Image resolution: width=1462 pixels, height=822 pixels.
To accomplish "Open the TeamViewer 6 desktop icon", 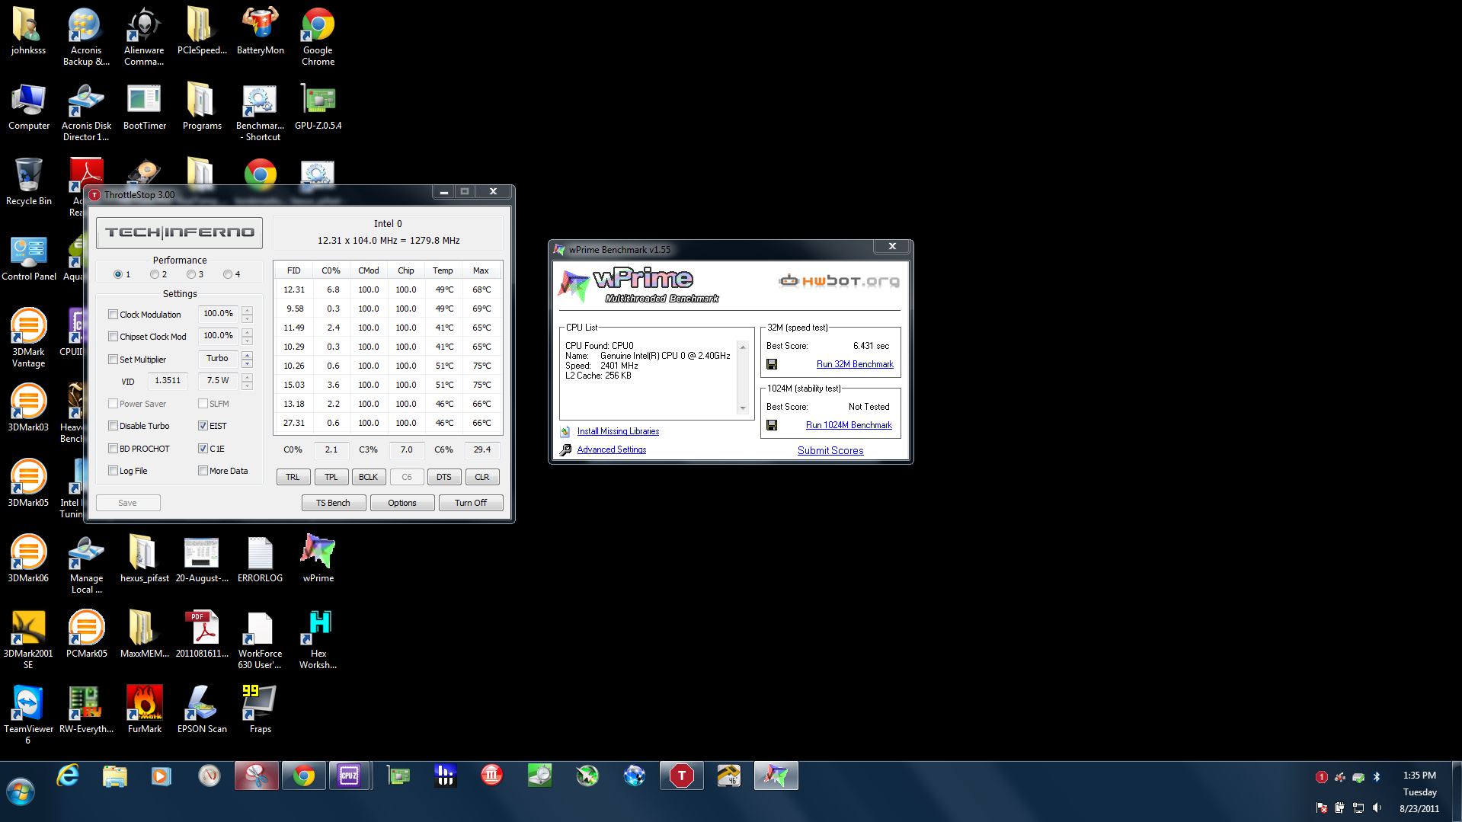I will 28,715.
